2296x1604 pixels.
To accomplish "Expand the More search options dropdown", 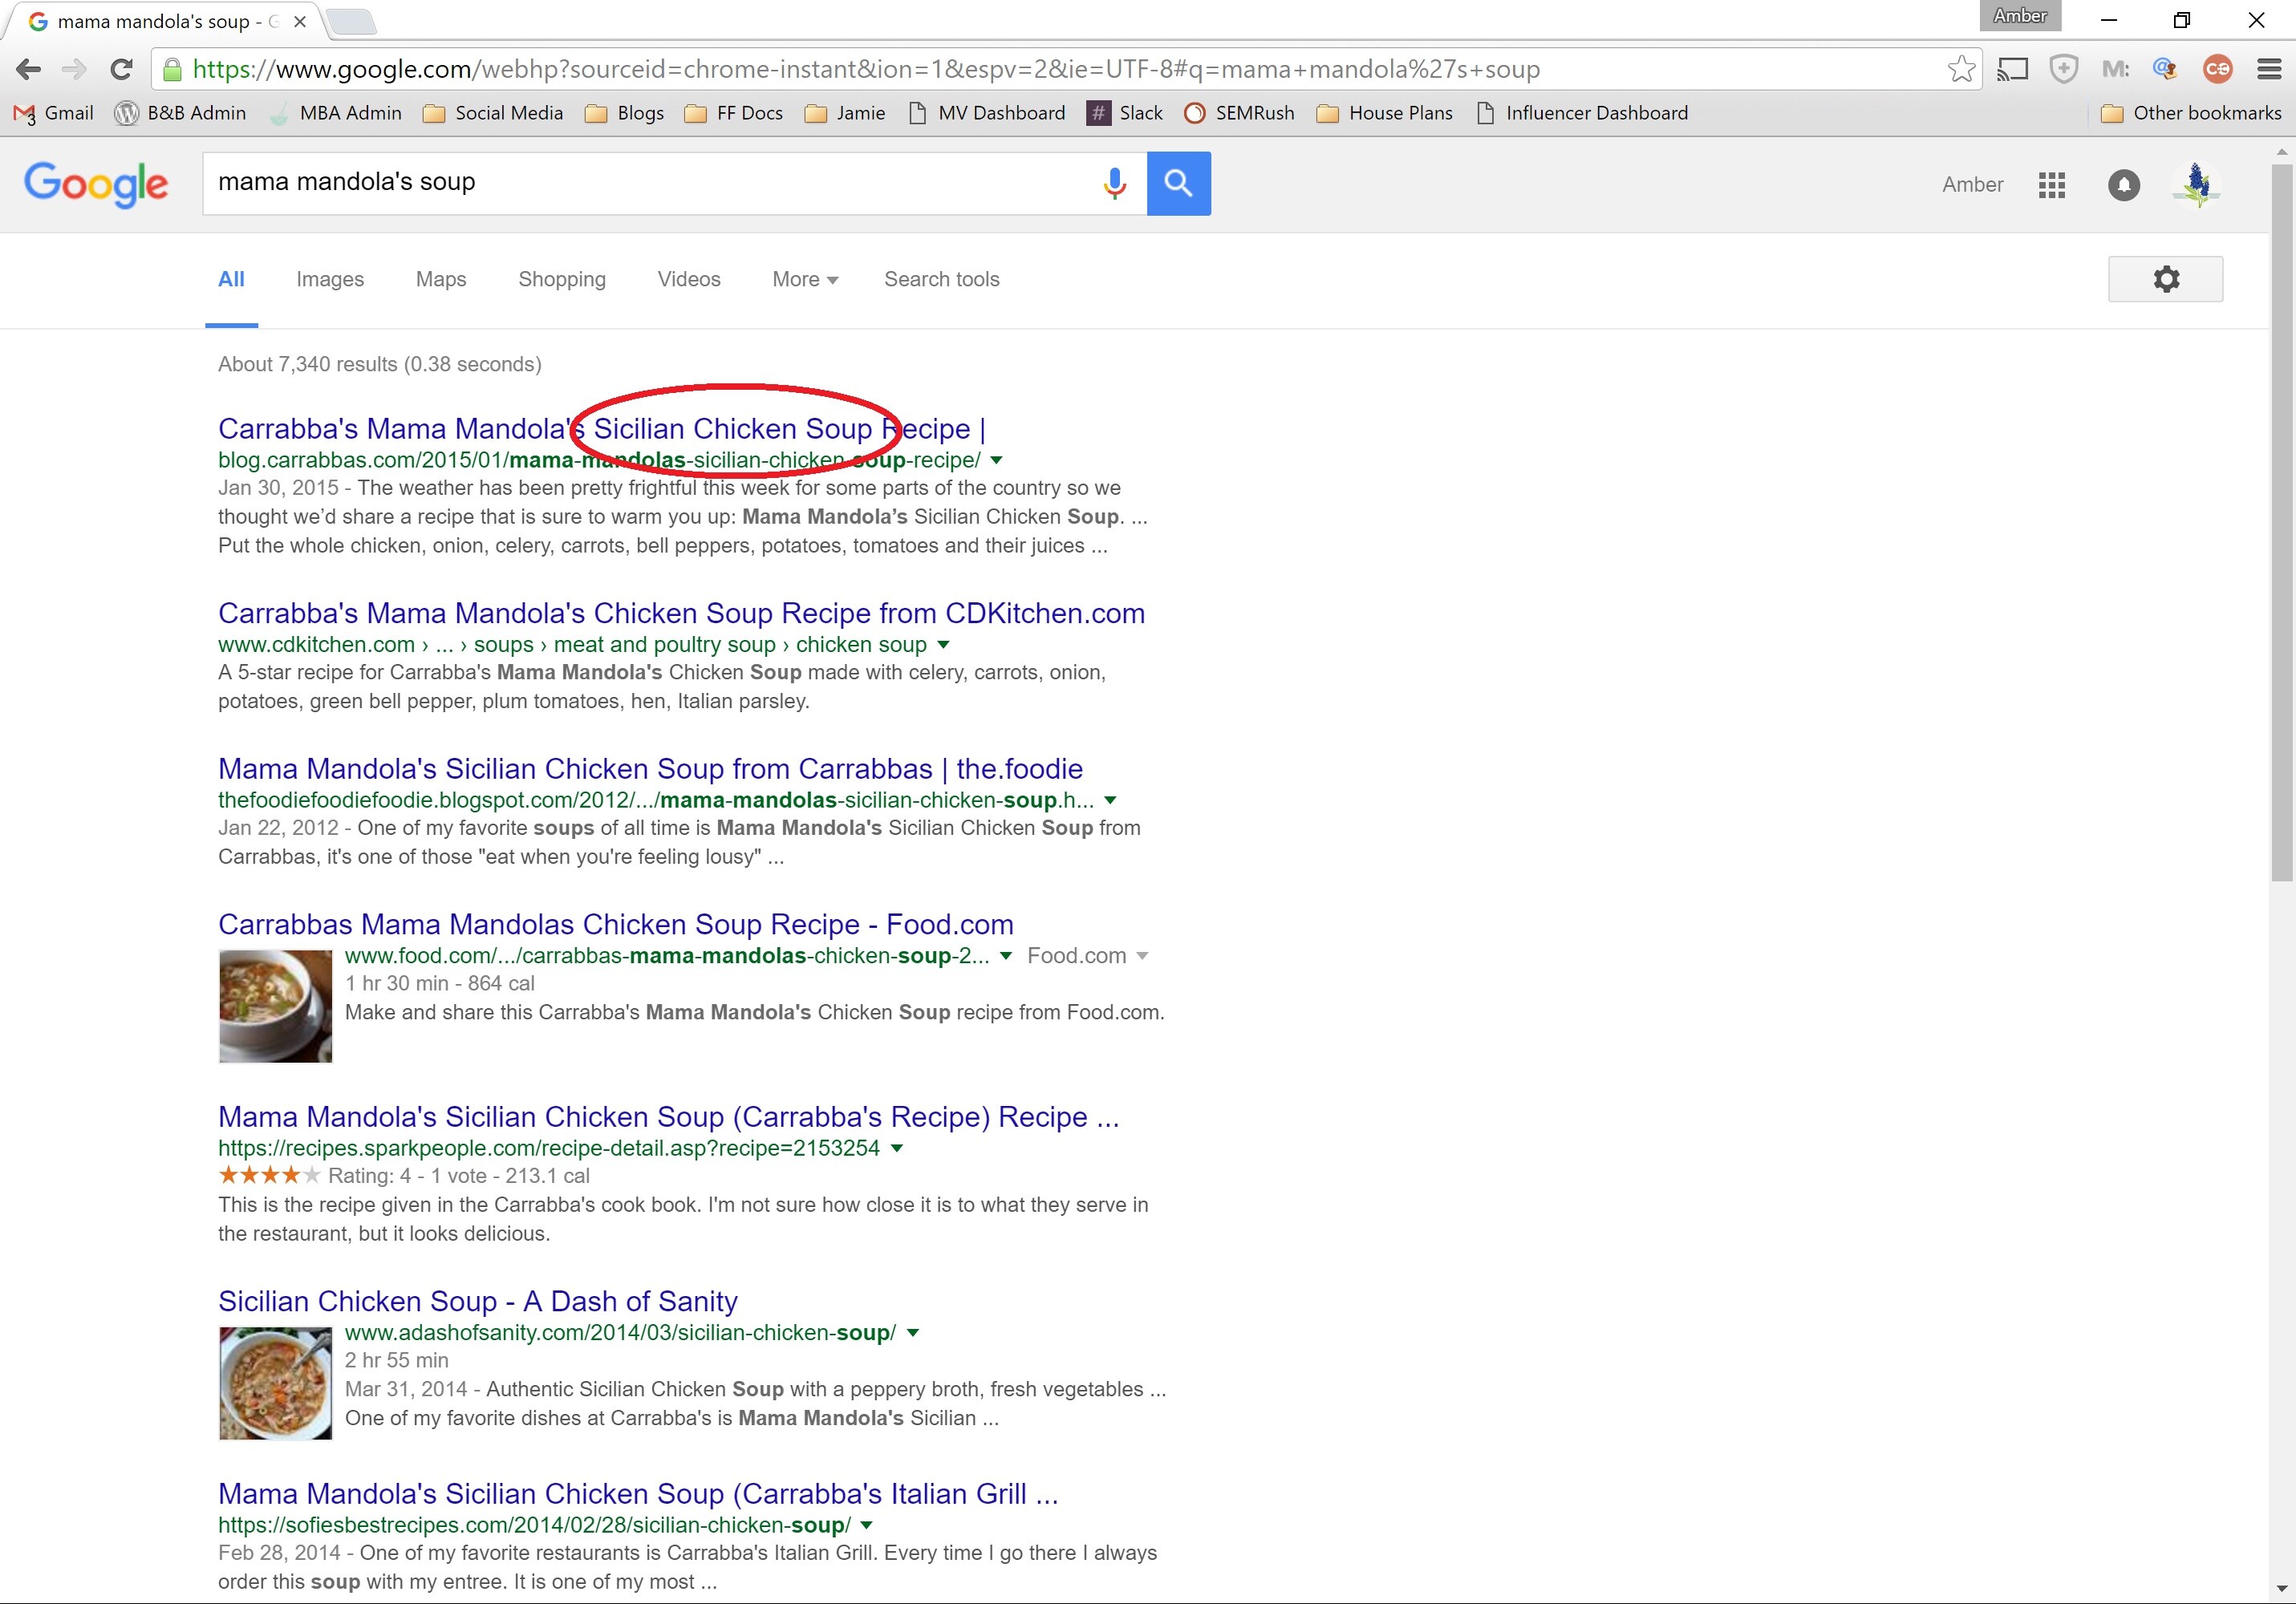I will [804, 279].
